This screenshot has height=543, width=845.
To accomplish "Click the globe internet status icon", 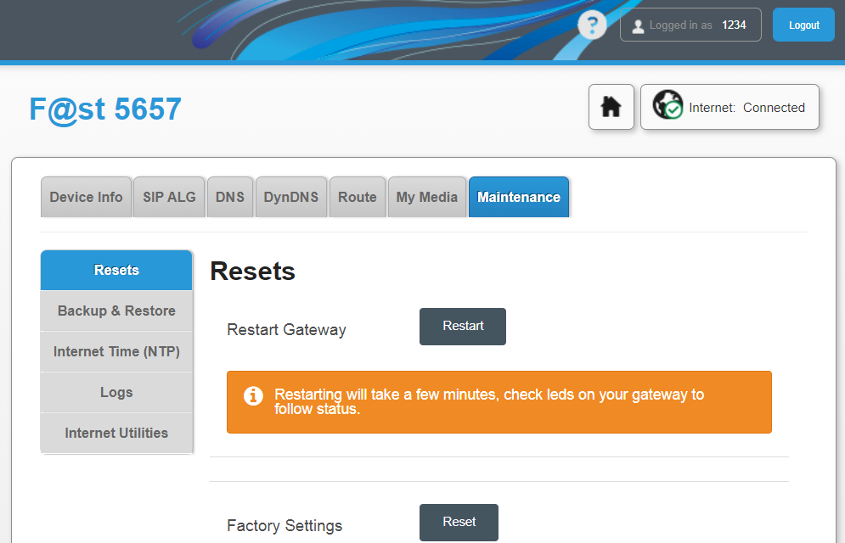I will point(668,104).
